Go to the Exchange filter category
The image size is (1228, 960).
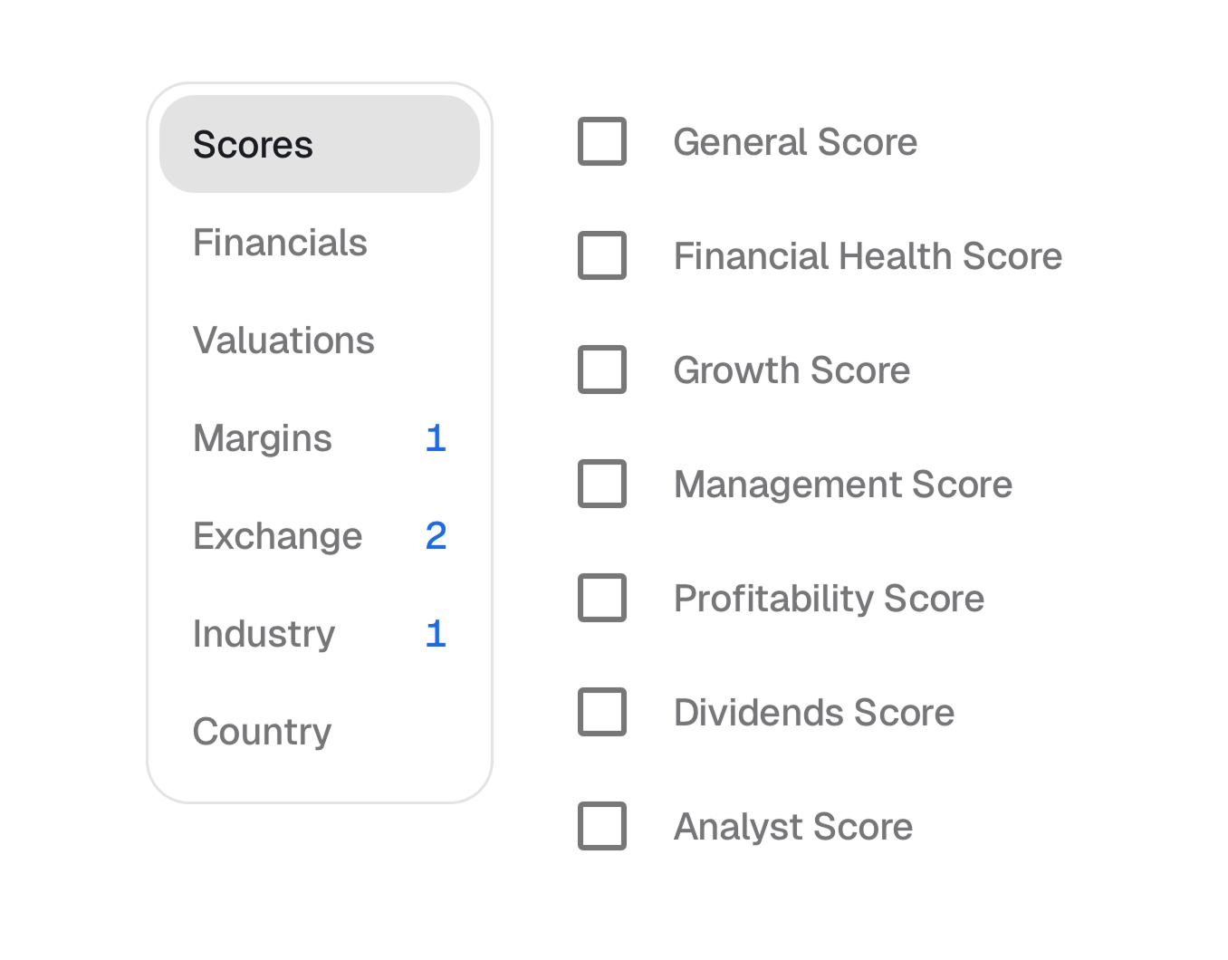pyautogui.click(x=277, y=536)
